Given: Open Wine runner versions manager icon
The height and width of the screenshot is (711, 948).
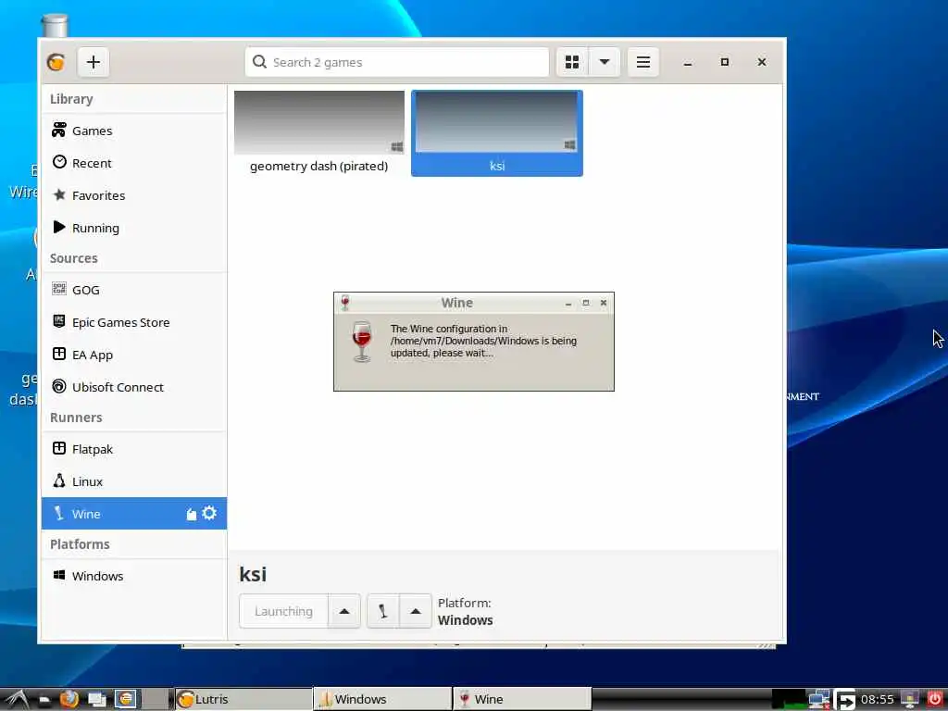Looking at the screenshot, I should tap(192, 515).
